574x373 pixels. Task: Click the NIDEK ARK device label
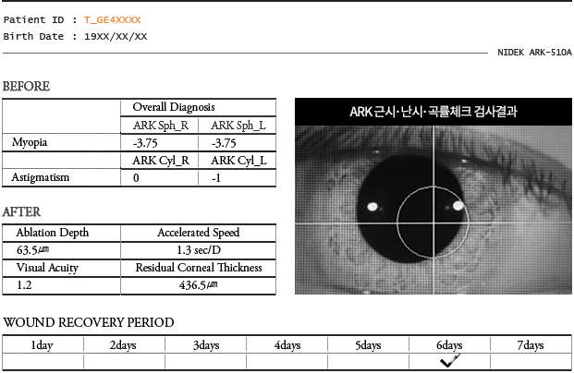[x=533, y=54]
